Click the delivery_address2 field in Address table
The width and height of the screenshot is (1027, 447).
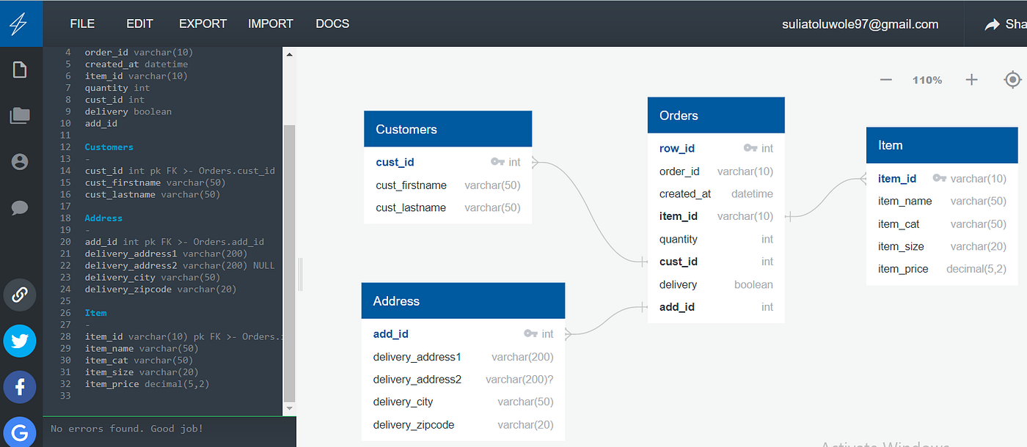463,380
